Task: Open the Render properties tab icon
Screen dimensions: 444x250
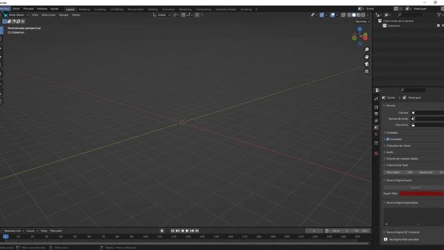Action: [376, 108]
